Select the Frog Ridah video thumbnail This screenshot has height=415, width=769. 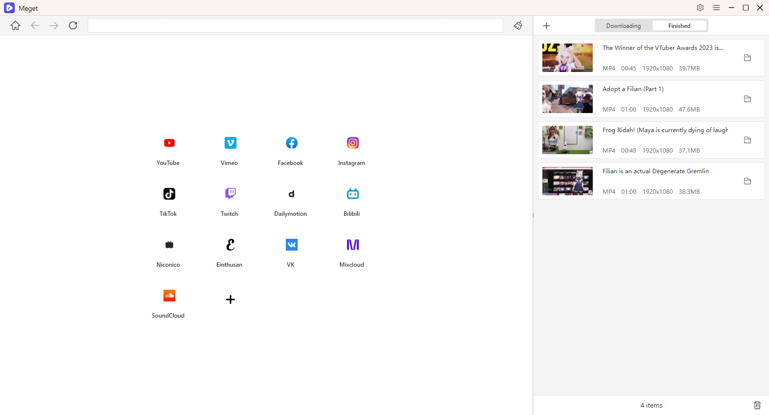coord(567,140)
